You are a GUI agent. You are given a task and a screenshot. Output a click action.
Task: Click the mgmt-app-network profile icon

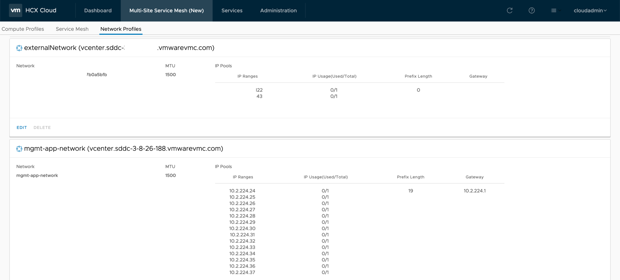click(x=19, y=149)
